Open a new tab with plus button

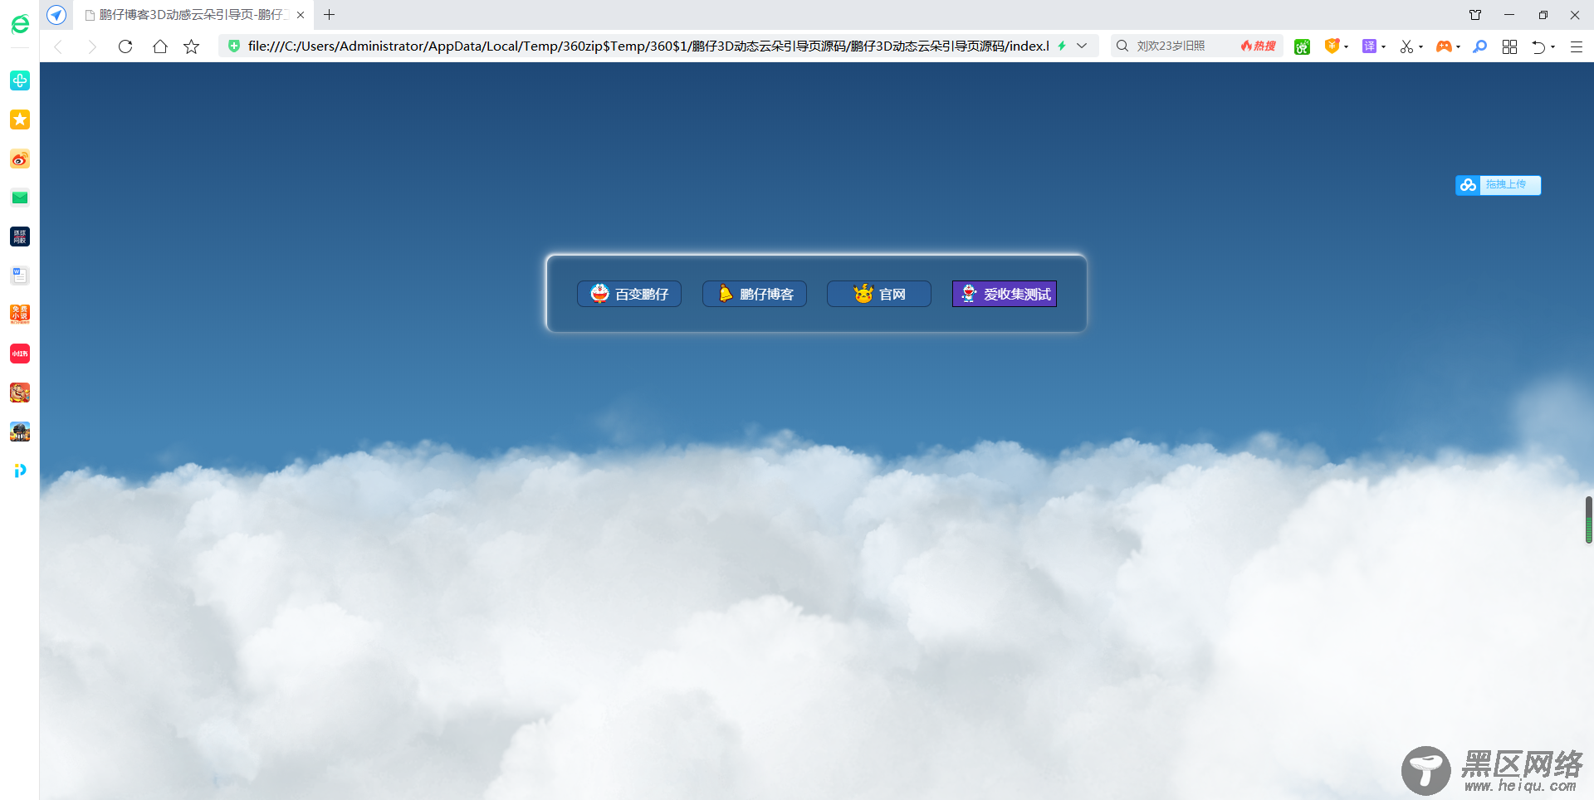pyautogui.click(x=330, y=15)
